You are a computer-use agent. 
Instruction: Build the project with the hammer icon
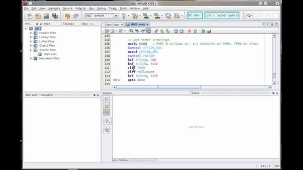point(124,16)
